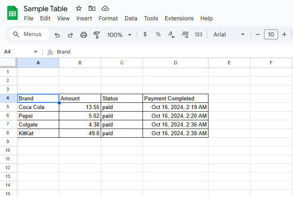
Task: Open the Insert menu
Action: coord(84,18)
